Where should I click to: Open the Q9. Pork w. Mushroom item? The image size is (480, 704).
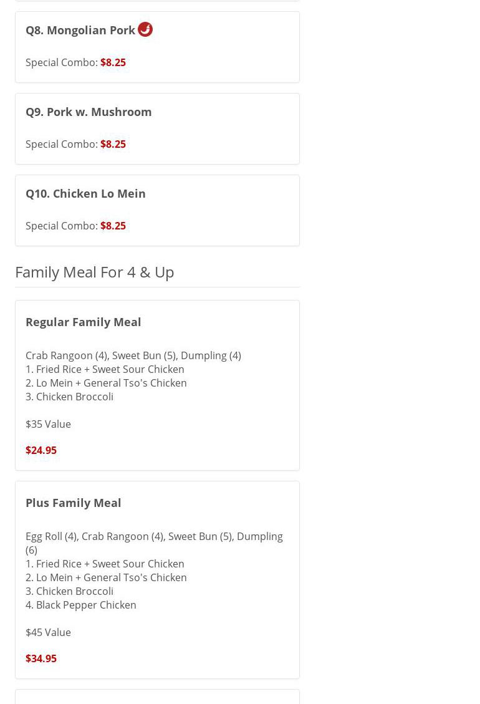89,112
